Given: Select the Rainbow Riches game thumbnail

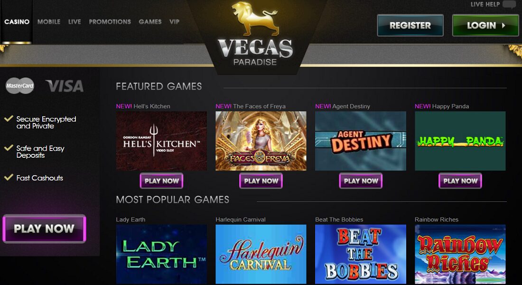Looking at the screenshot, I should [460, 254].
